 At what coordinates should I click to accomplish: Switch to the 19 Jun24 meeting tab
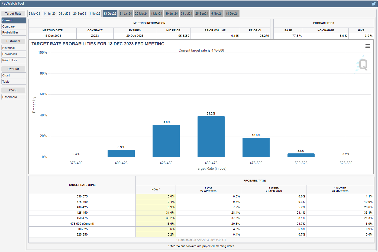click(x=172, y=14)
